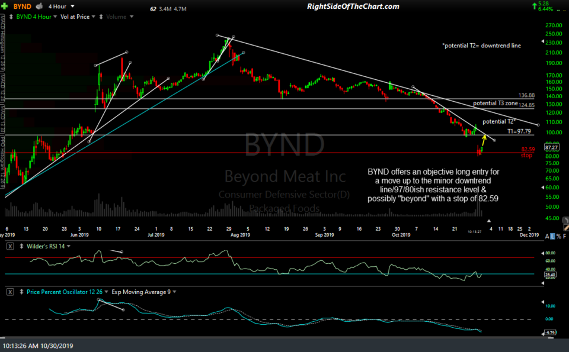Viewport: 569px width, 352px height.
Task: Click the green plus icon to add a symbol
Action: 5,6
